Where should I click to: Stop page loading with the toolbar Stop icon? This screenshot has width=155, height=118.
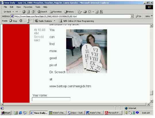click(x=24, y=12)
